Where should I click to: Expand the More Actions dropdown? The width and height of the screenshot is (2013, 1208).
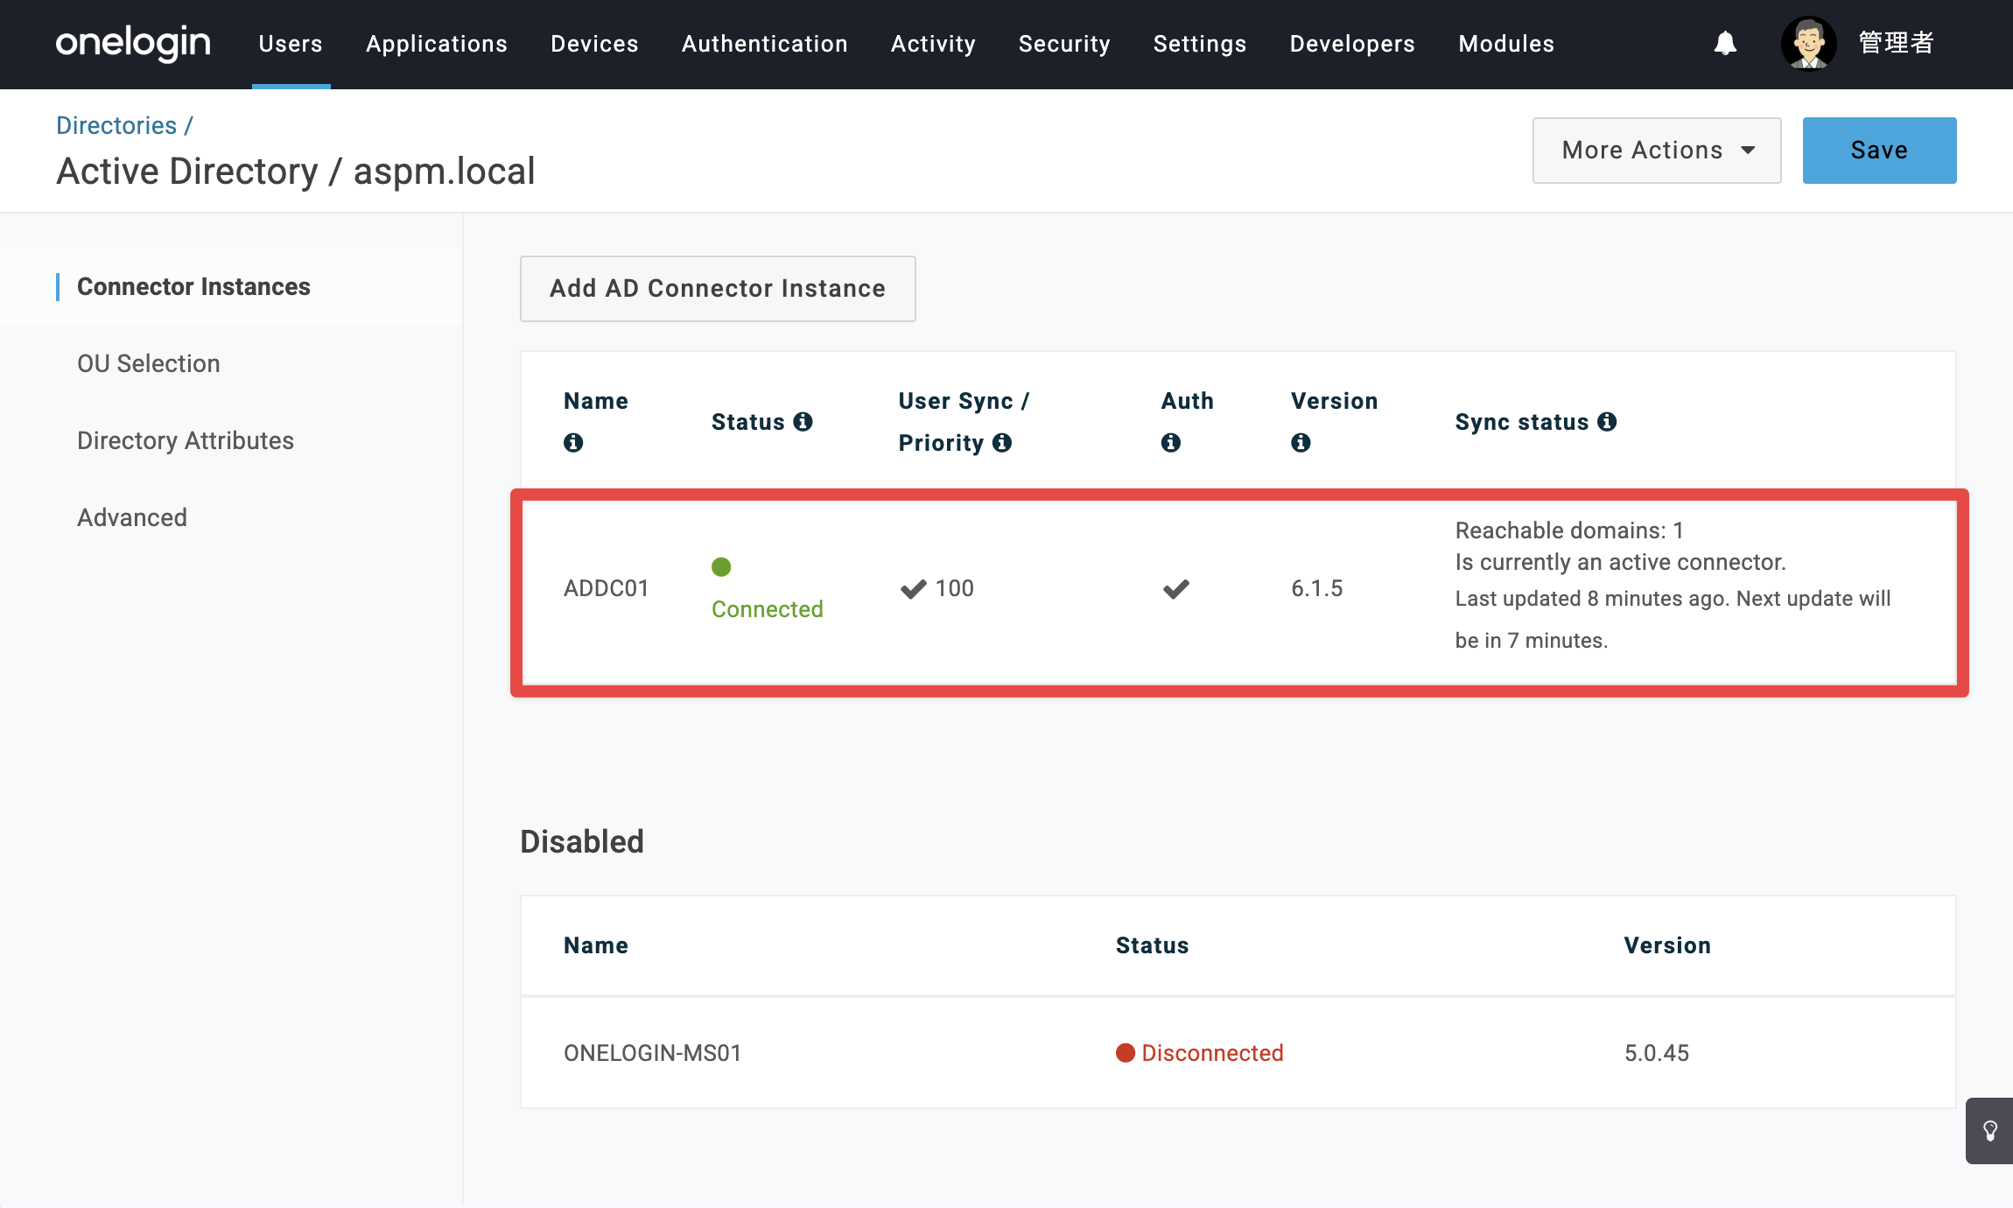tap(1657, 151)
